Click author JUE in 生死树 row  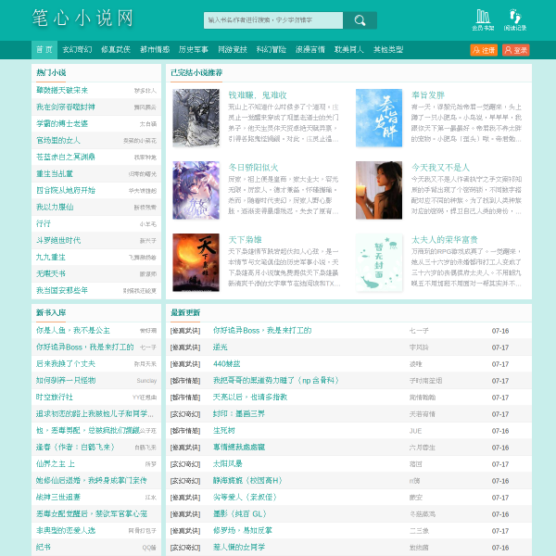415,431
